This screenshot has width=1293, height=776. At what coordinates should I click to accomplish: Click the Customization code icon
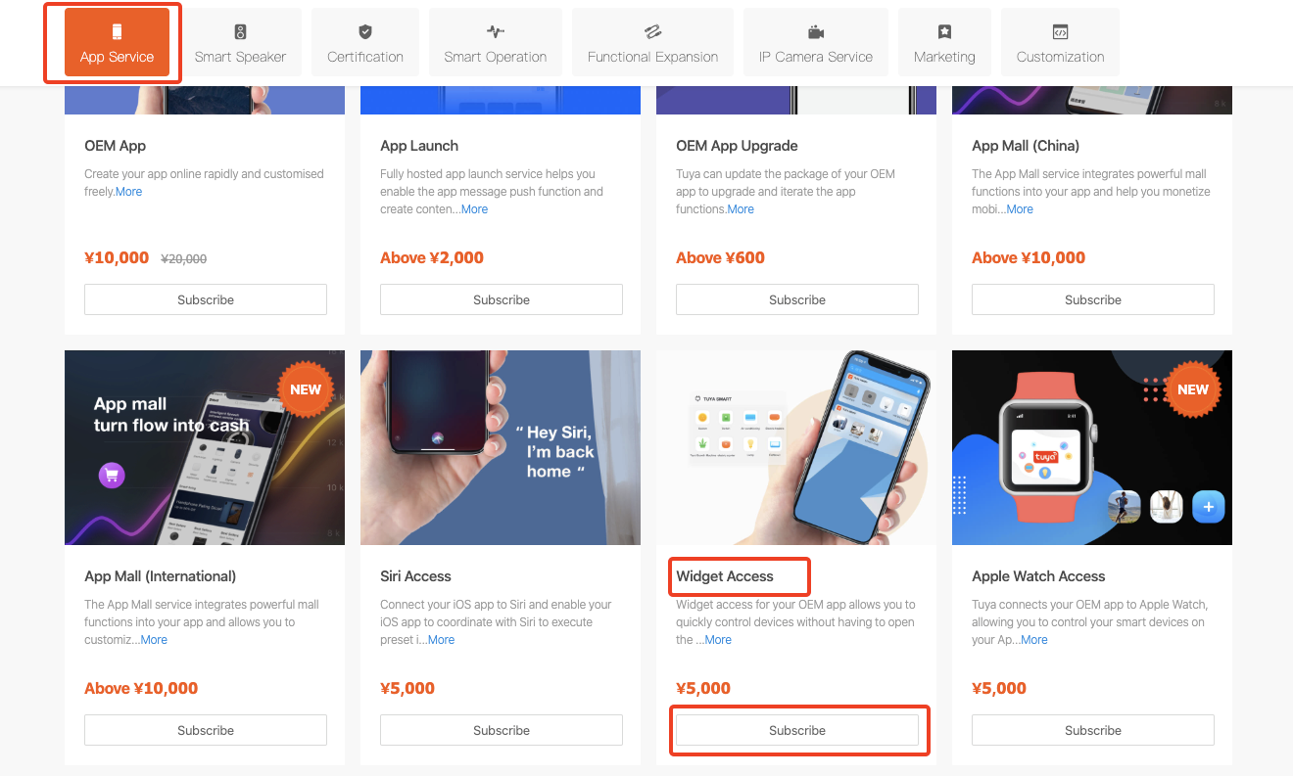pos(1060,31)
